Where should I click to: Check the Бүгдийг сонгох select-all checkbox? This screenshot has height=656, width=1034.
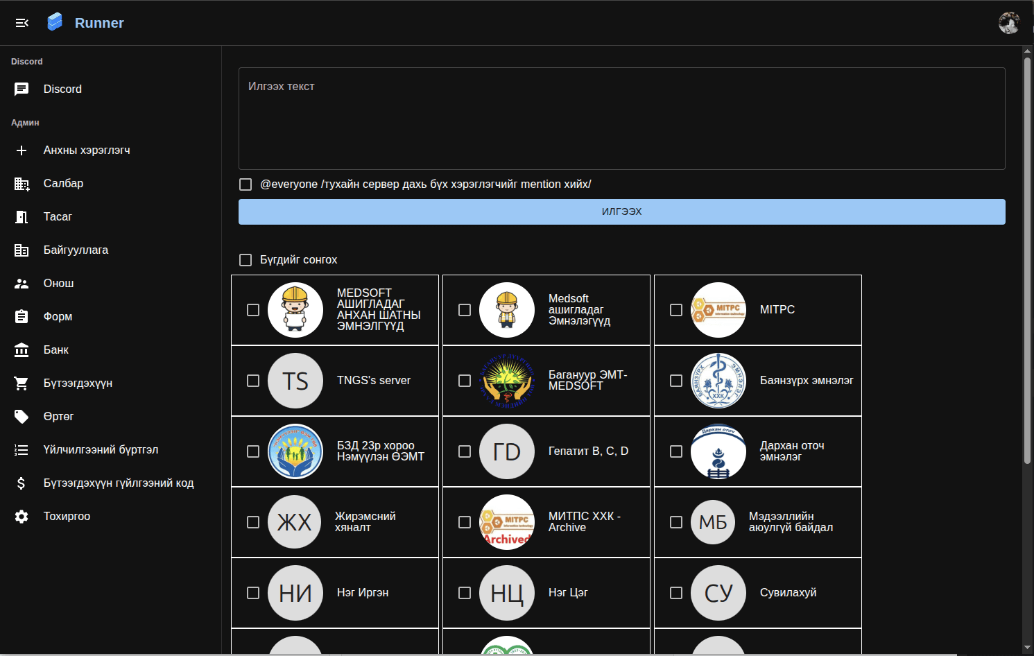pyautogui.click(x=245, y=260)
